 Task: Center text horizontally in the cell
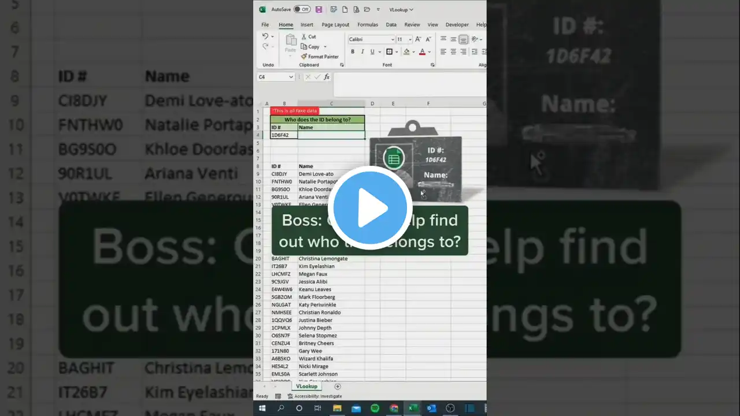pyautogui.click(x=453, y=52)
